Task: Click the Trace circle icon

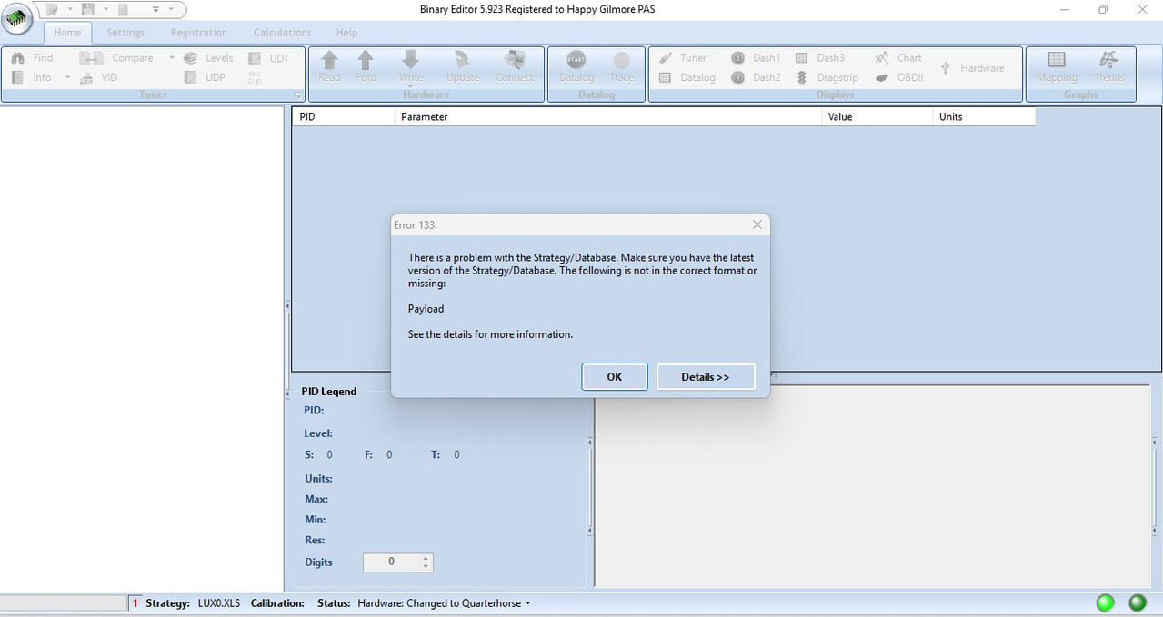Action: (x=622, y=60)
